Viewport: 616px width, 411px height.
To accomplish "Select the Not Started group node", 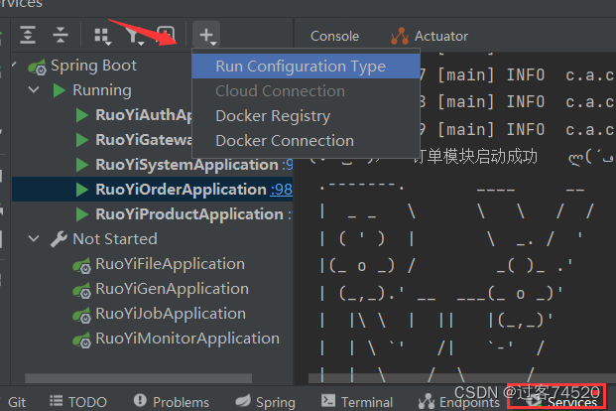I will pyautogui.click(x=115, y=239).
